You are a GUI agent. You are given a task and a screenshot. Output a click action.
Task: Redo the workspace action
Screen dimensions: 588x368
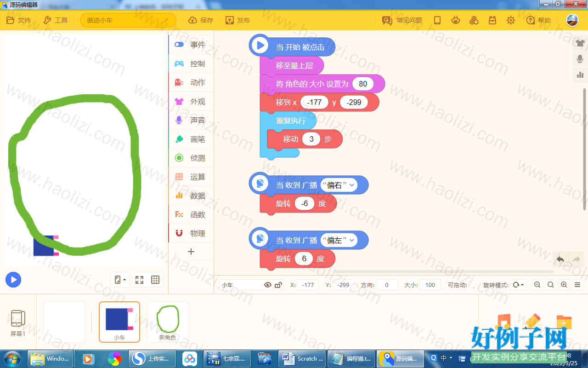(x=577, y=259)
